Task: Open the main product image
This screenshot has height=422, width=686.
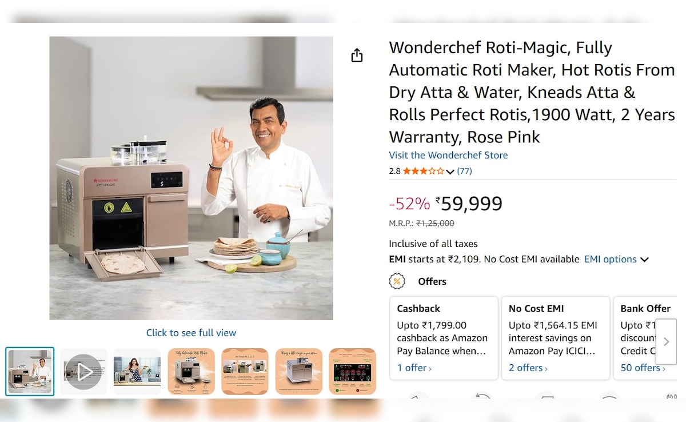Action: coord(191,178)
